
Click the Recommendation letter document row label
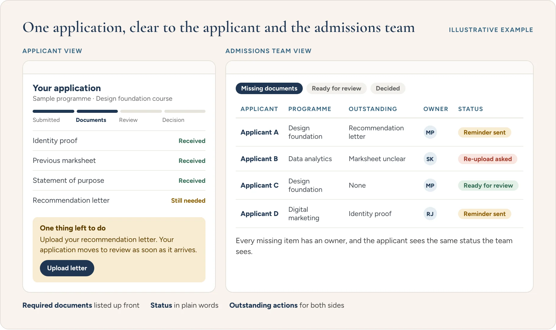[x=71, y=200]
